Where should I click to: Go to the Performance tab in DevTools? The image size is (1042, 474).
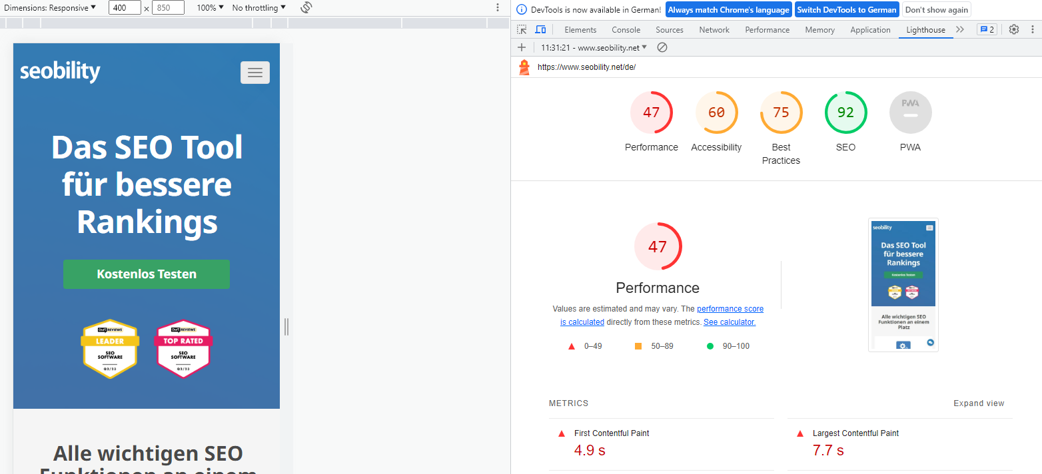pos(768,30)
